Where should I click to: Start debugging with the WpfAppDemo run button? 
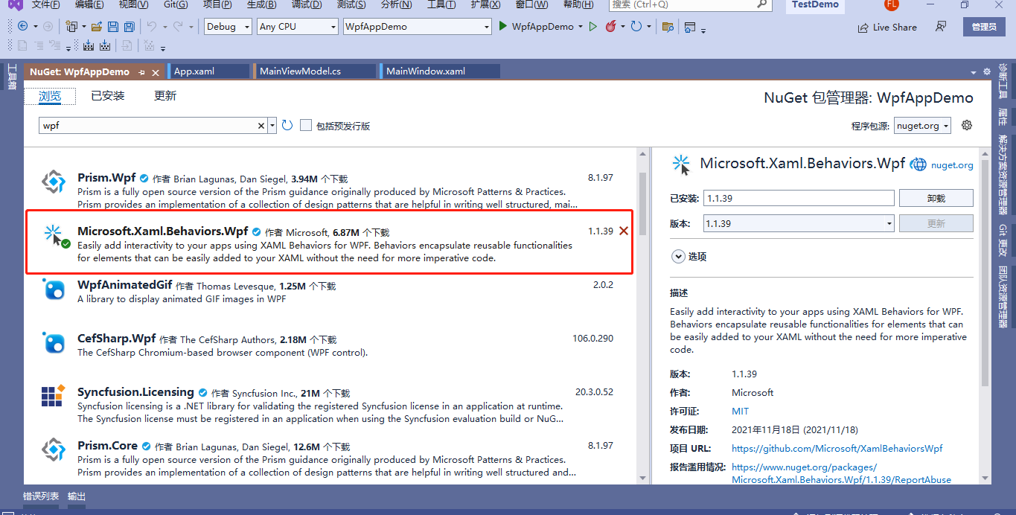pyautogui.click(x=535, y=26)
